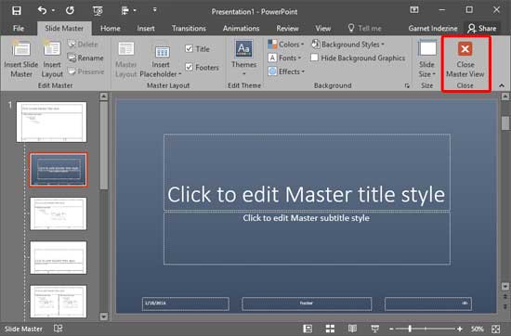Open the File tab
This screenshot has height=336, width=511.
tap(19, 29)
